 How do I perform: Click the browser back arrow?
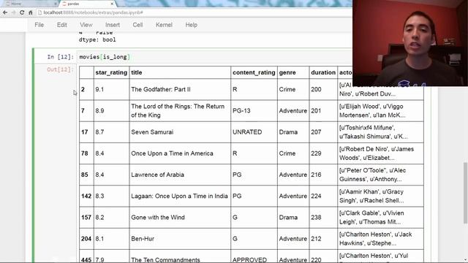(5, 12)
